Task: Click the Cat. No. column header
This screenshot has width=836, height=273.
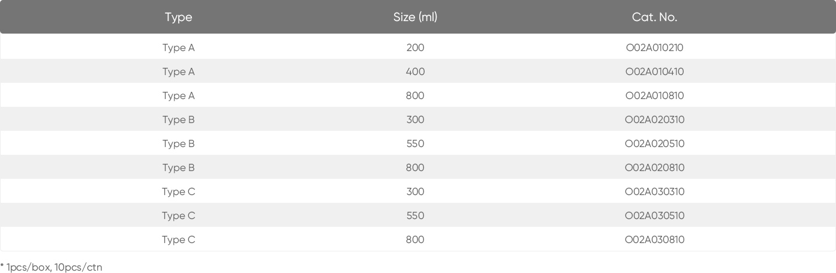Action: coord(654,17)
